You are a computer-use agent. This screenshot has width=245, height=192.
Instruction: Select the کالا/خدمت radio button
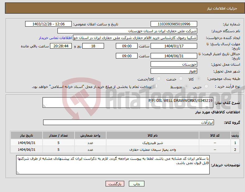click(x=159, y=79)
